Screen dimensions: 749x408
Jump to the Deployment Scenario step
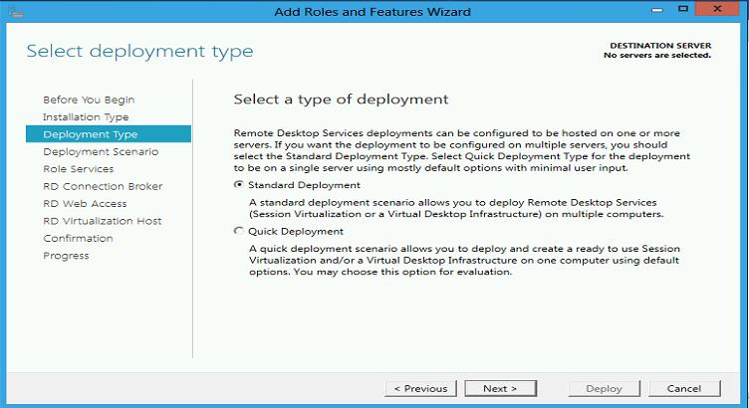pyautogui.click(x=101, y=151)
